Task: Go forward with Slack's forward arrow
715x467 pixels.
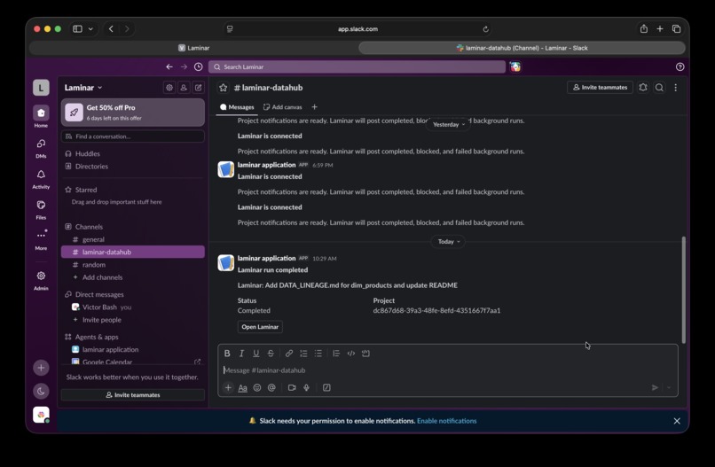Action: (184, 66)
